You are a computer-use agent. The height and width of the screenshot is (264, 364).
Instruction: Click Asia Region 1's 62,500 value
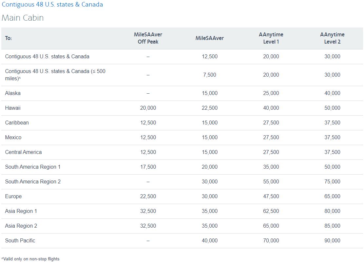click(271, 211)
